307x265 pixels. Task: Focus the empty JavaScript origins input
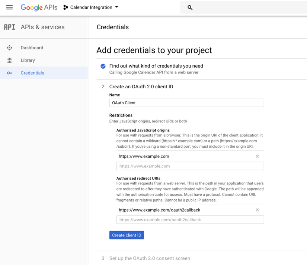click(x=190, y=166)
